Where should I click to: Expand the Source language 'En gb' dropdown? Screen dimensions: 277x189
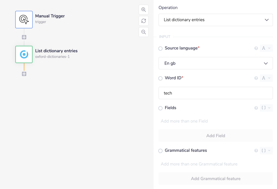(x=216, y=63)
